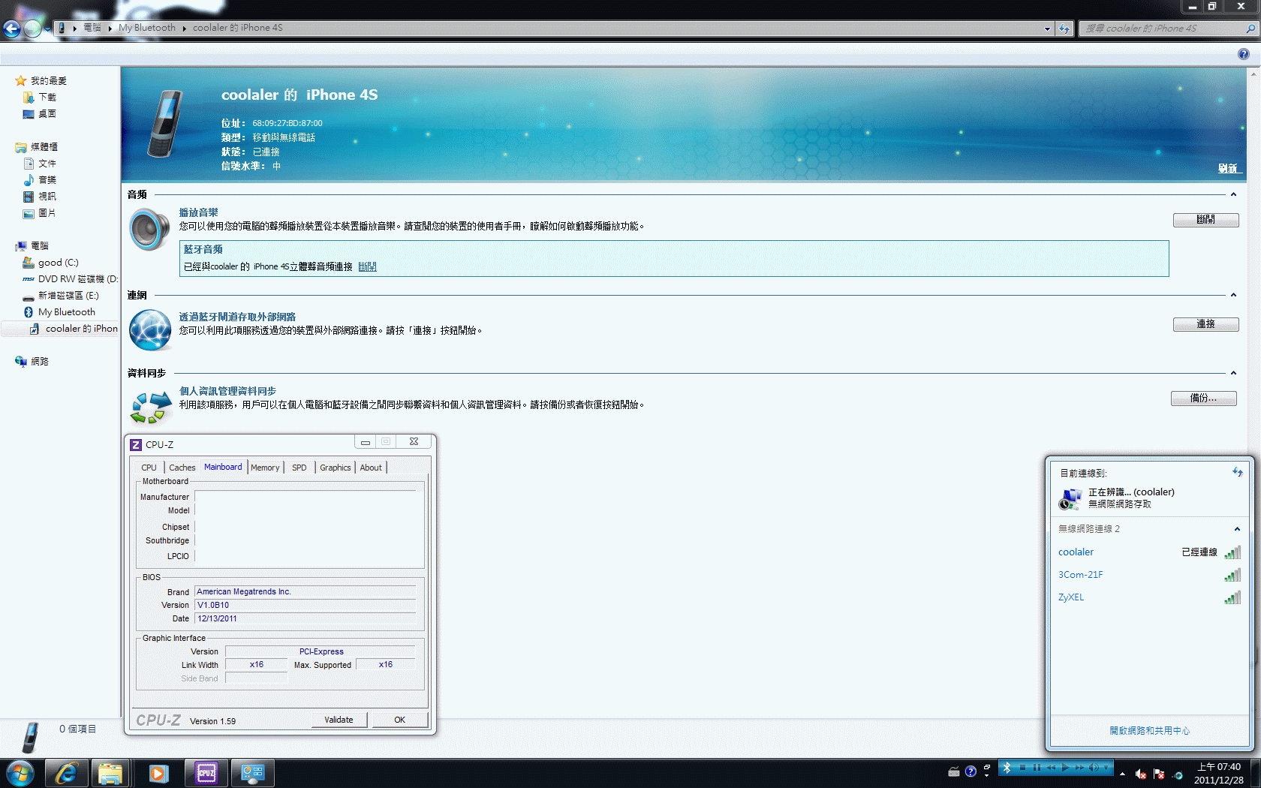Viewport: 1261px width, 788px height.
Task: Click the globe icon in the networking section
Action: pyautogui.click(x=150, y=330)
